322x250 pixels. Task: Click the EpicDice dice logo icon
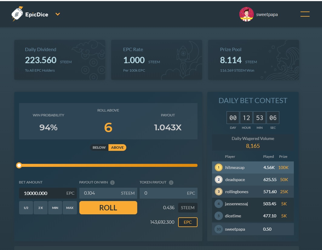17,14
